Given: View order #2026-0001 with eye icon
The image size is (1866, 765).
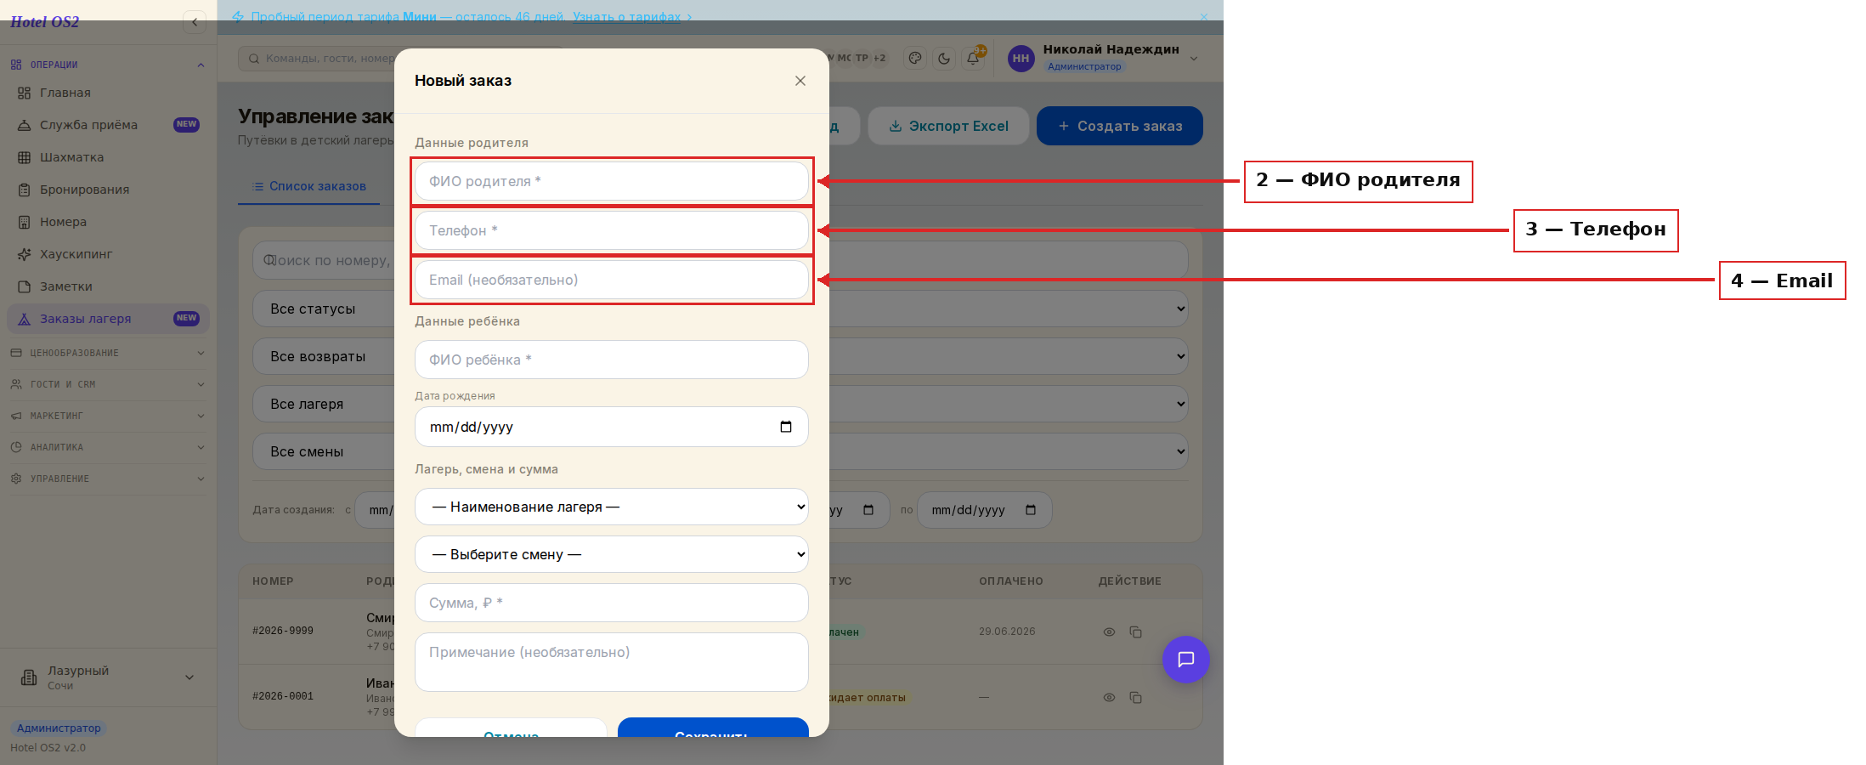Looking at the screenshot, I should (1109, 697).
